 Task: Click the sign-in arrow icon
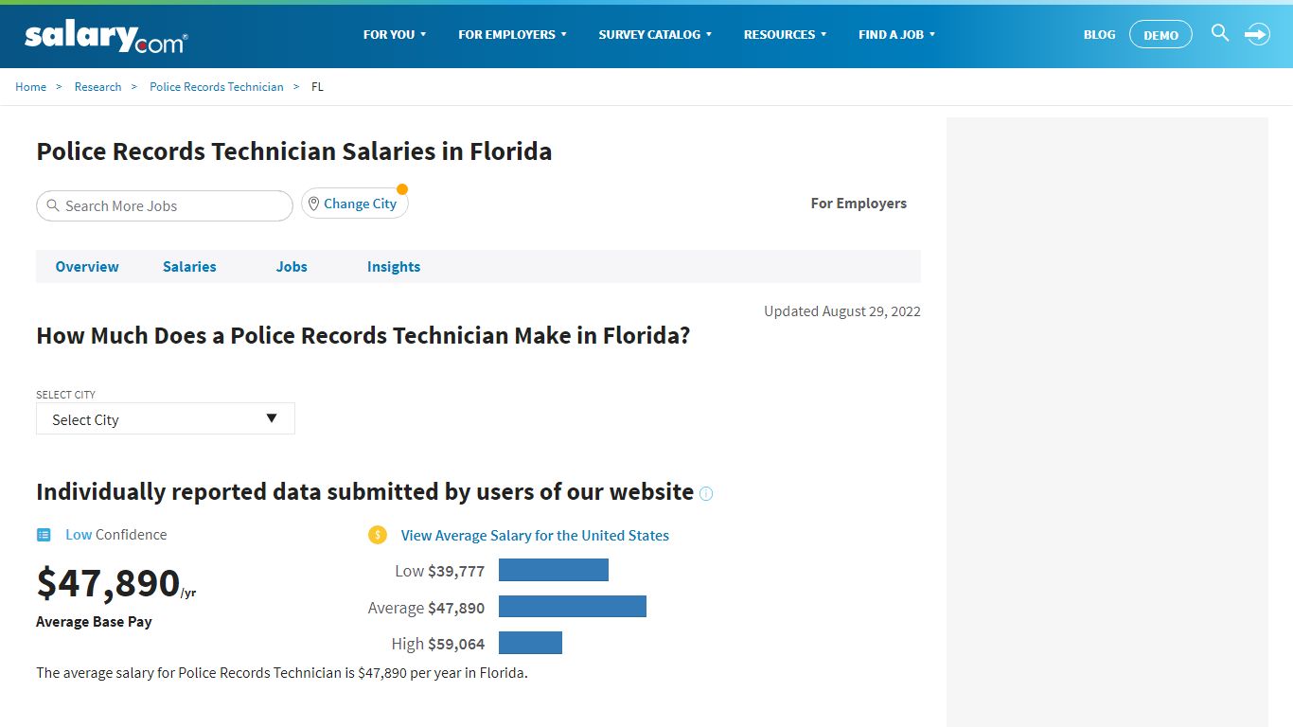[x=1257, y=34]
